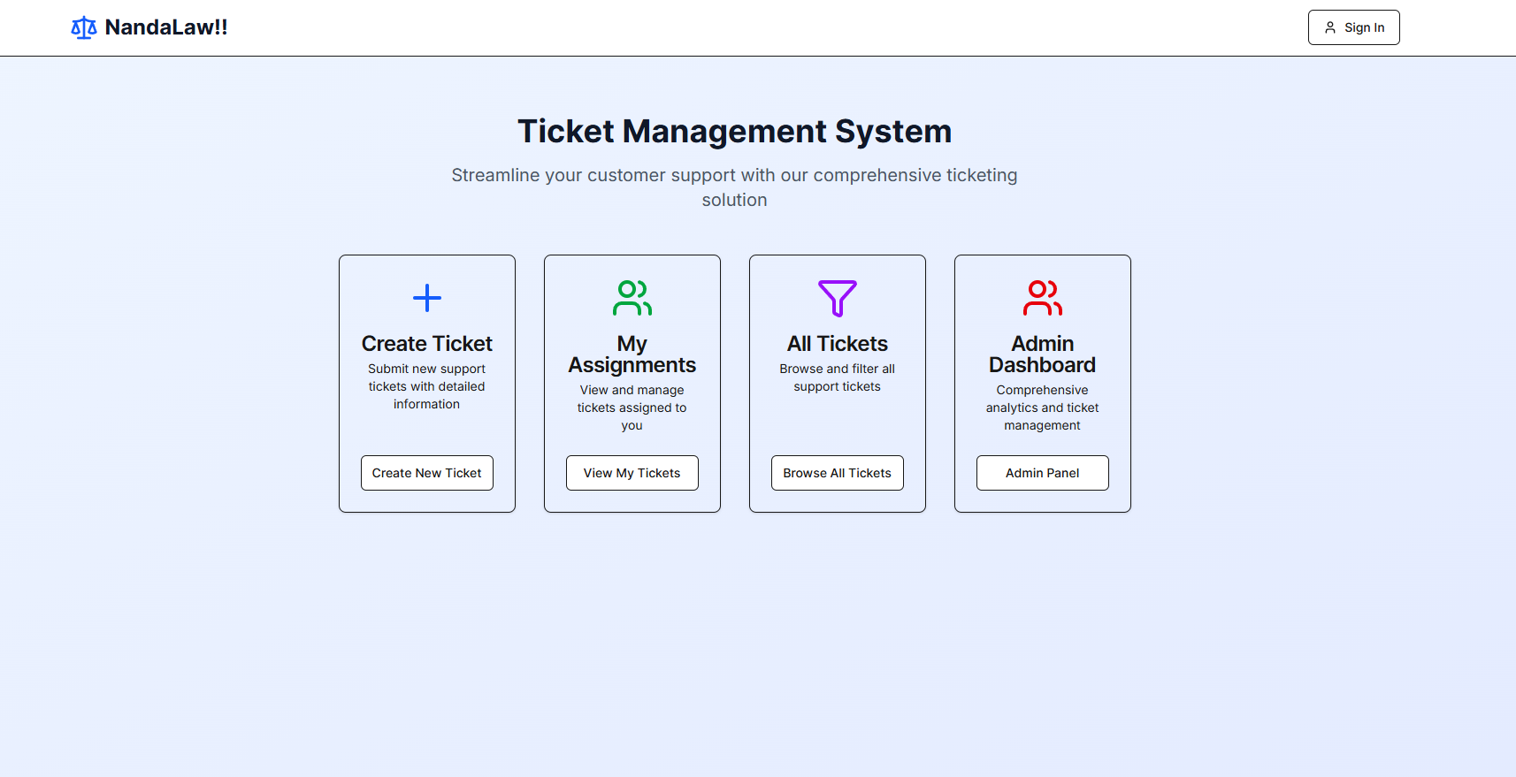Click the My Assignments card title
This screenshot has height=777, width=1516.
click(632, 354)
